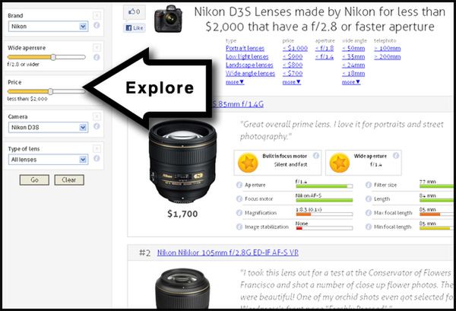Click info icon in Wide aperture badge
456x311 pixels.
396,156
